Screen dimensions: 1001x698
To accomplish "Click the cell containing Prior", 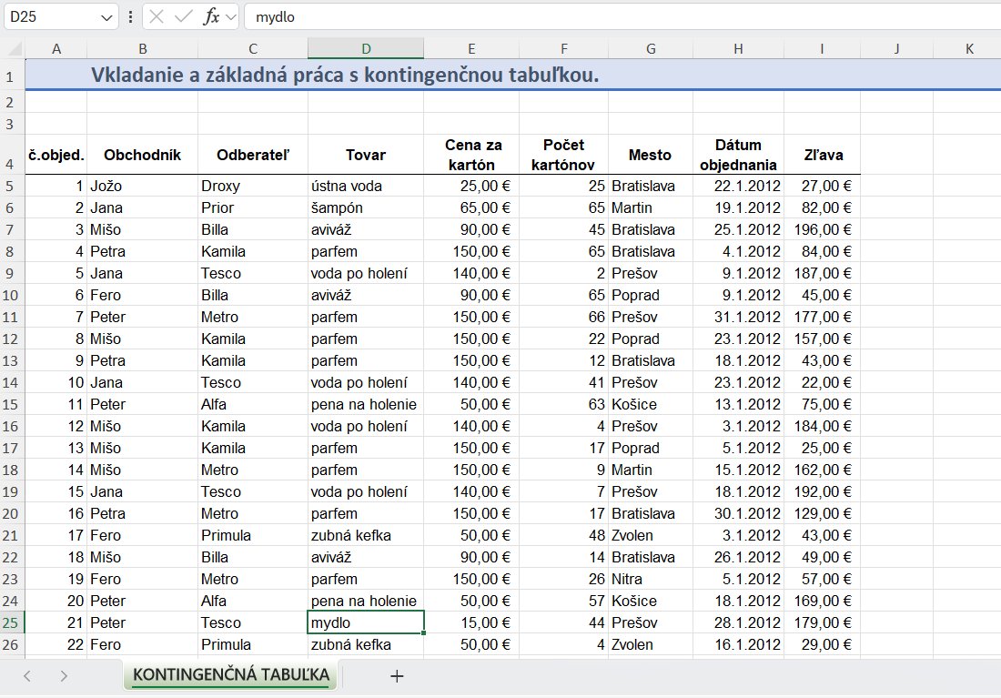I will click(253, 207).
